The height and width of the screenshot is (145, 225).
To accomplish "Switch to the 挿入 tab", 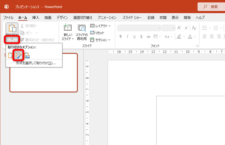I will click(36, 18).
